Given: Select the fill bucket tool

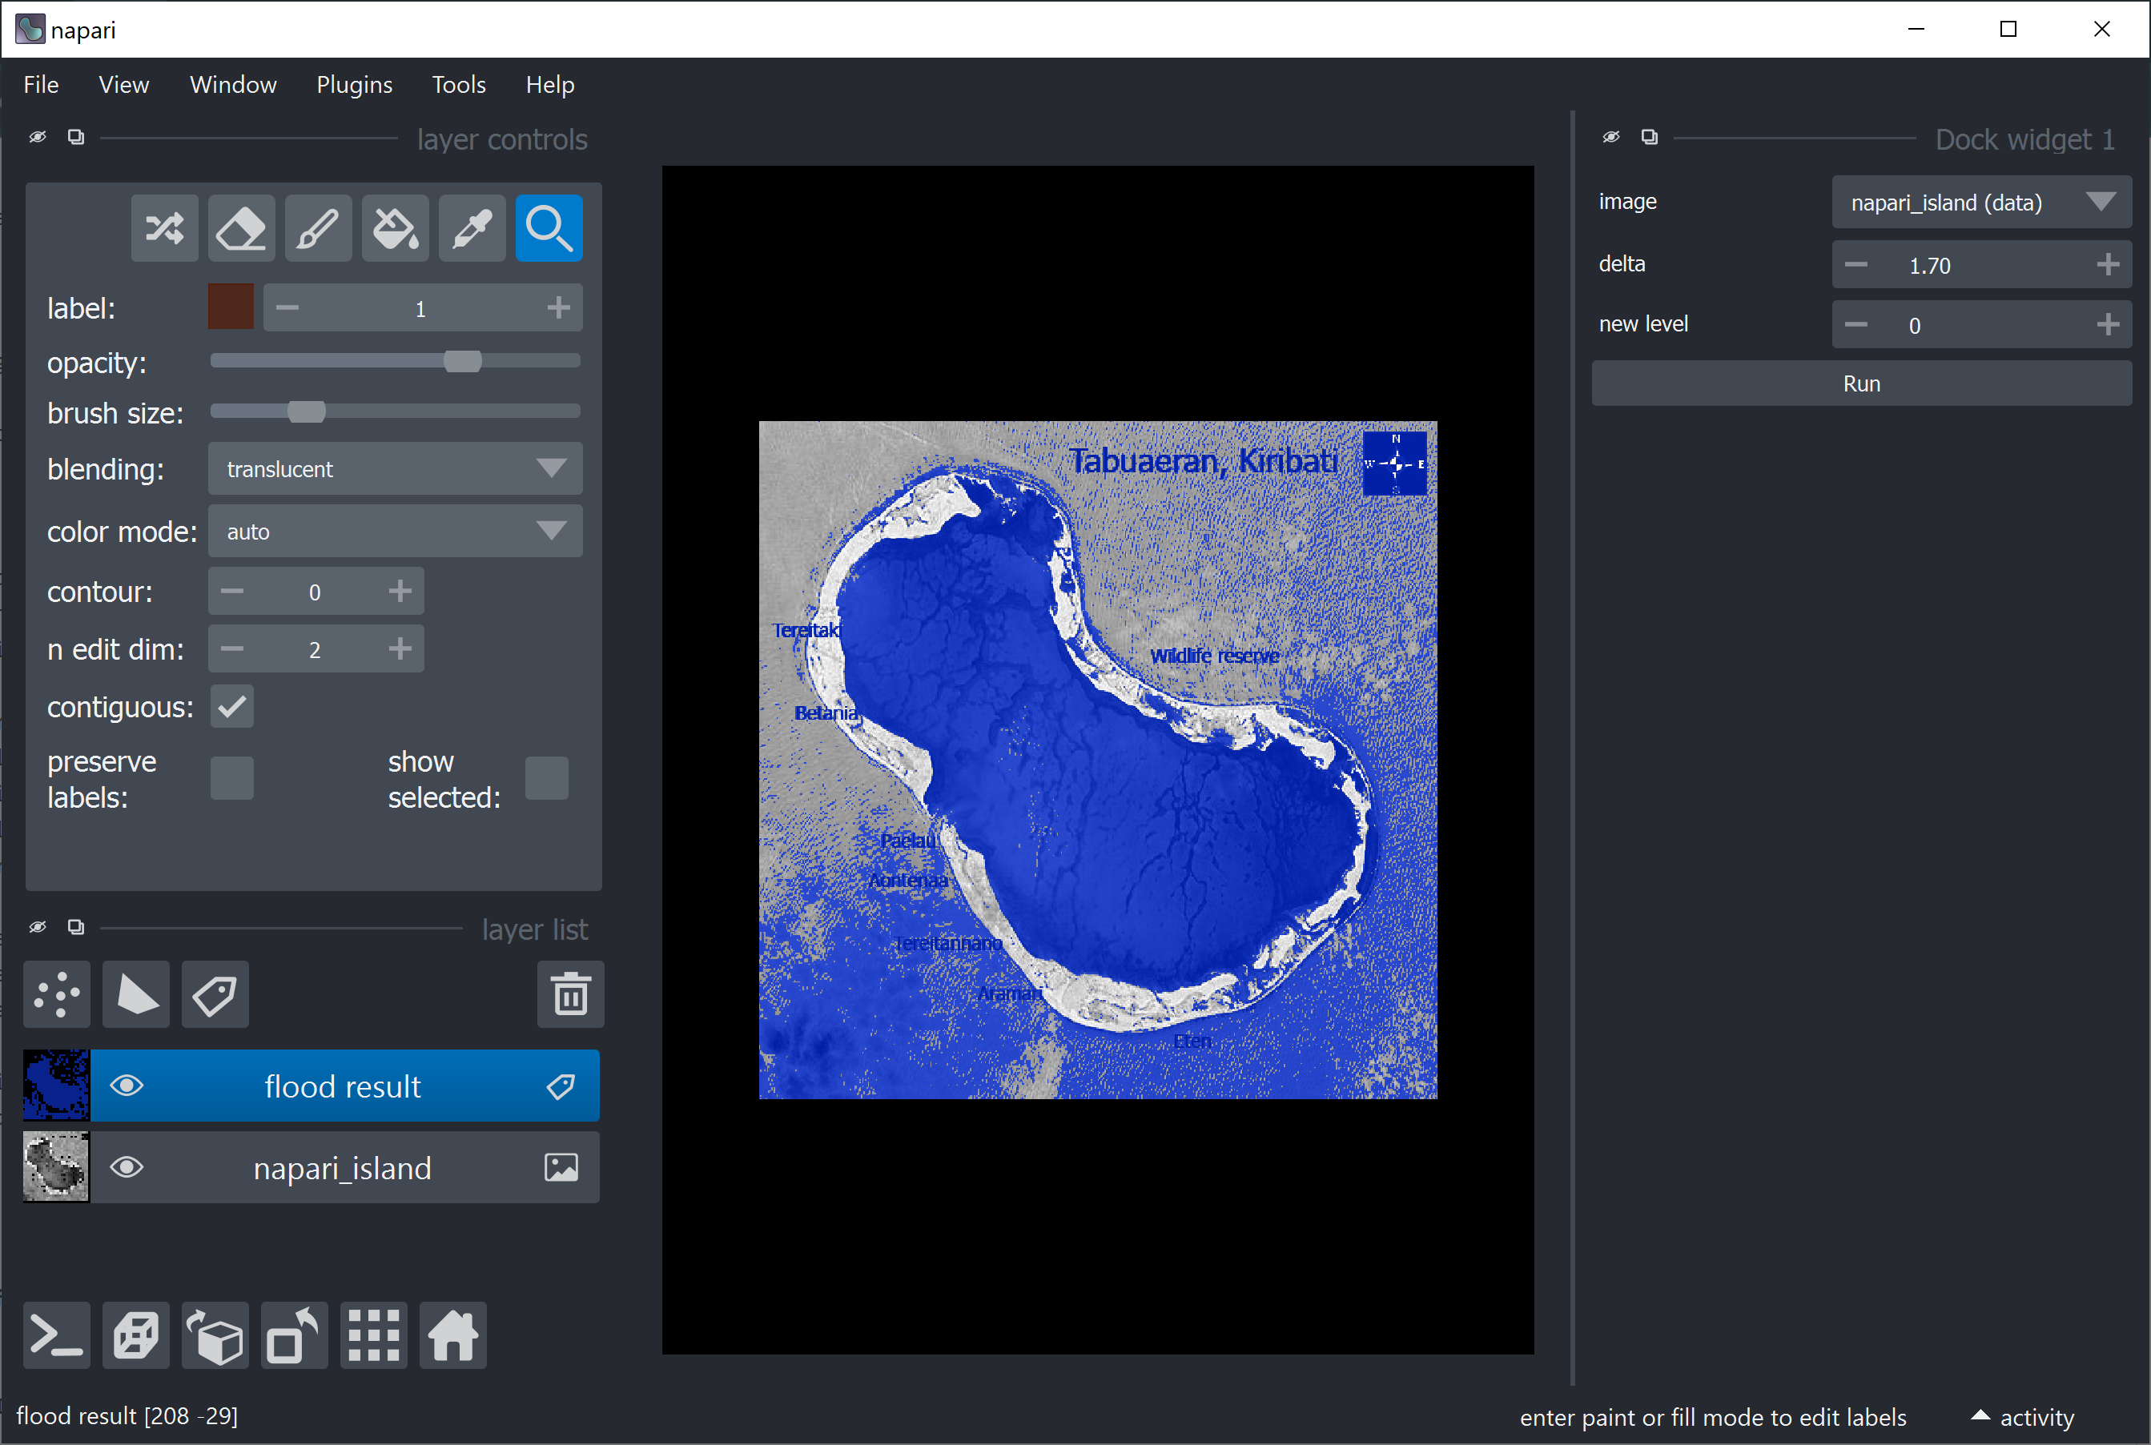Looking at the screenshot, I should pos(396,227).
